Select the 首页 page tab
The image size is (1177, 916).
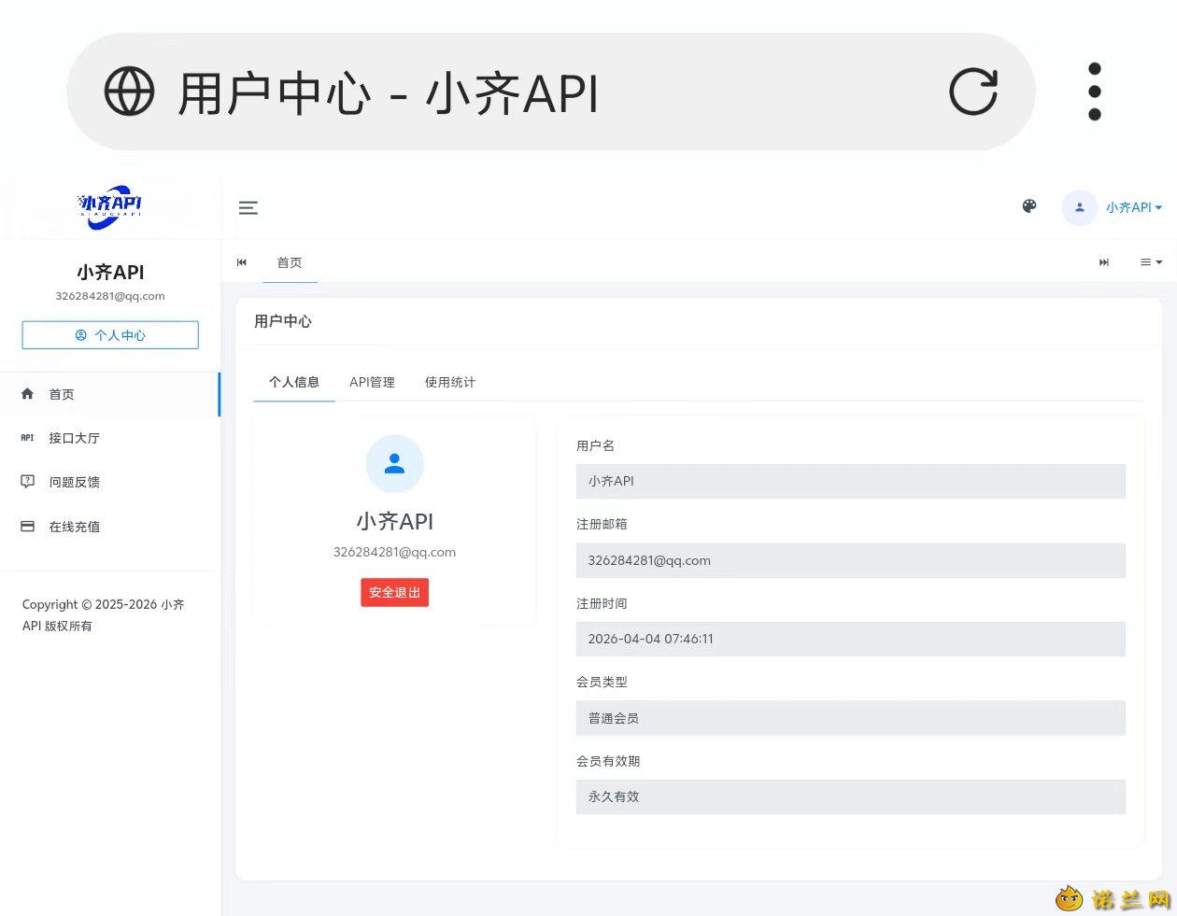(x=290, y=262)
